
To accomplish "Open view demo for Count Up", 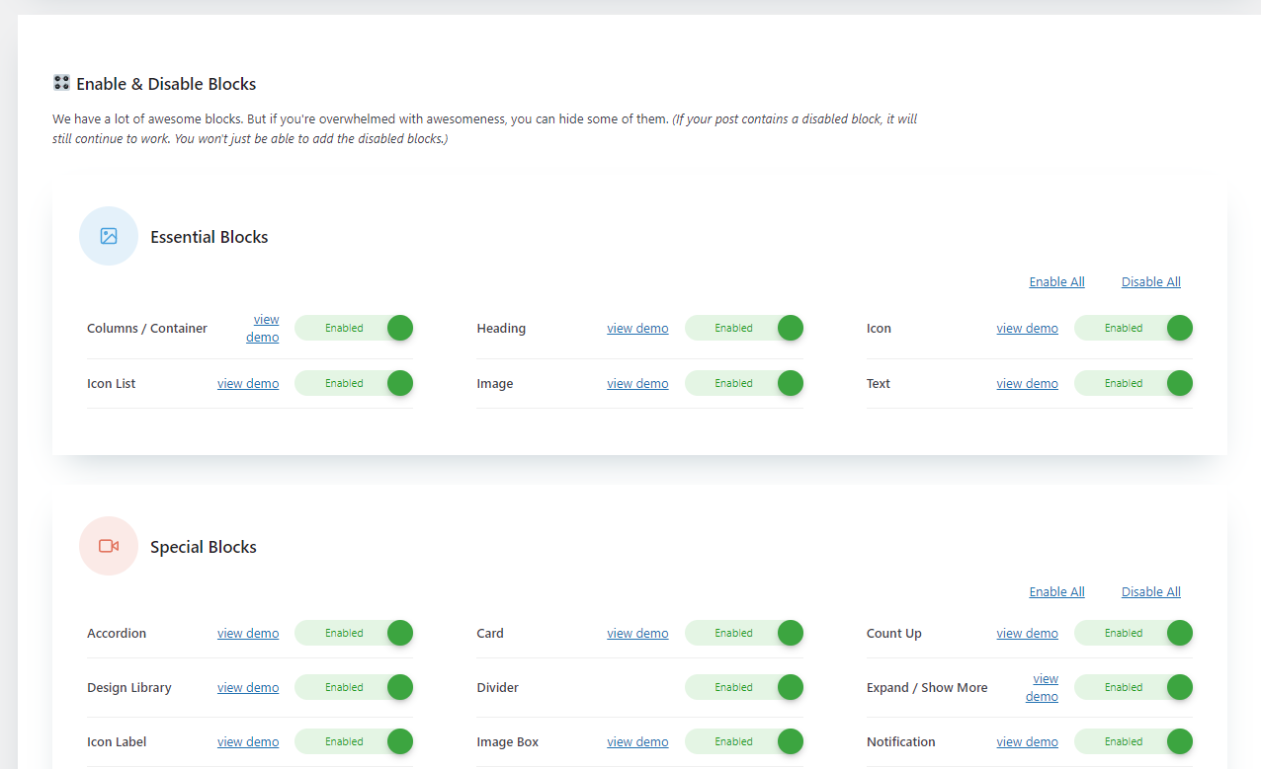I will click(x=1027, y=633).
